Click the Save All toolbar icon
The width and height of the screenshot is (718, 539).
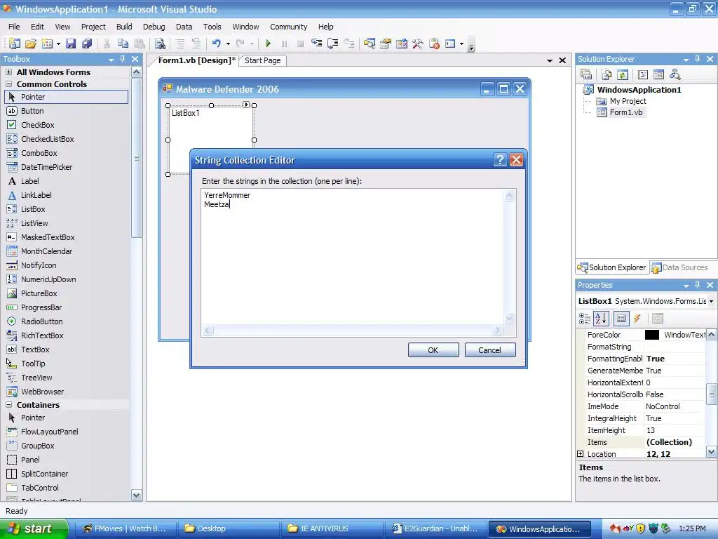pyautogui.click(x=86, y=44)
